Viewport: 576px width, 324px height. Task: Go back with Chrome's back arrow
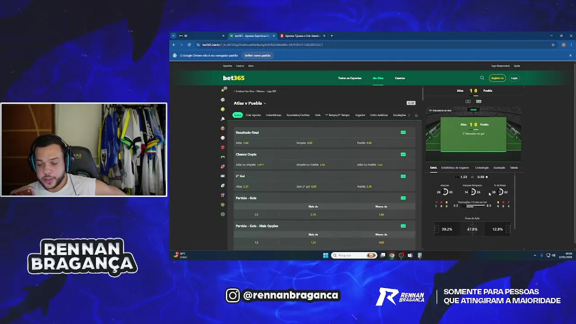point(174,45)
